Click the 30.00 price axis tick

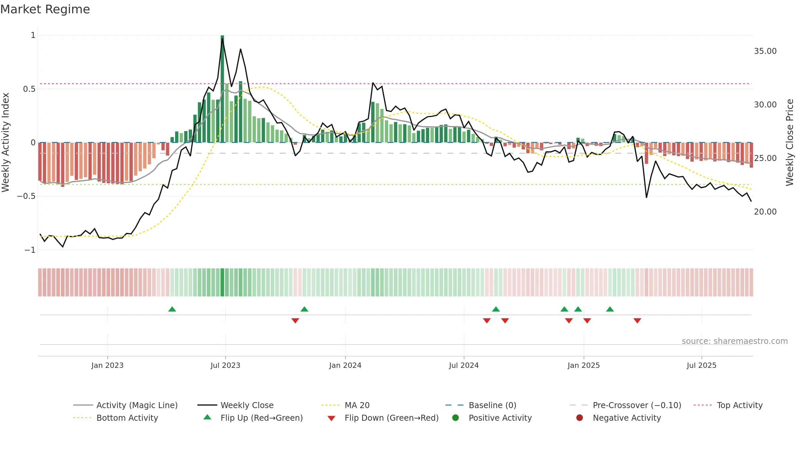tap(765, 104)
